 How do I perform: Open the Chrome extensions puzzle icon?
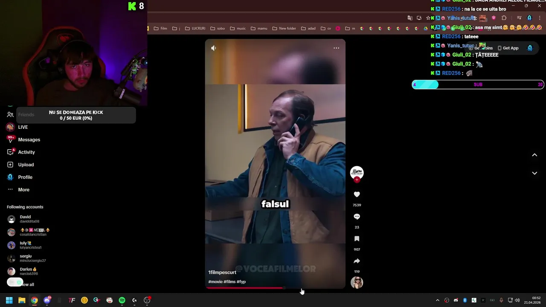[x=504, y=18]
